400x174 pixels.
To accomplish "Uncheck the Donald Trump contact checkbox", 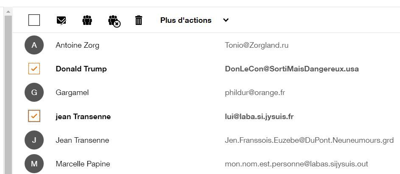I will pos(34,69).
